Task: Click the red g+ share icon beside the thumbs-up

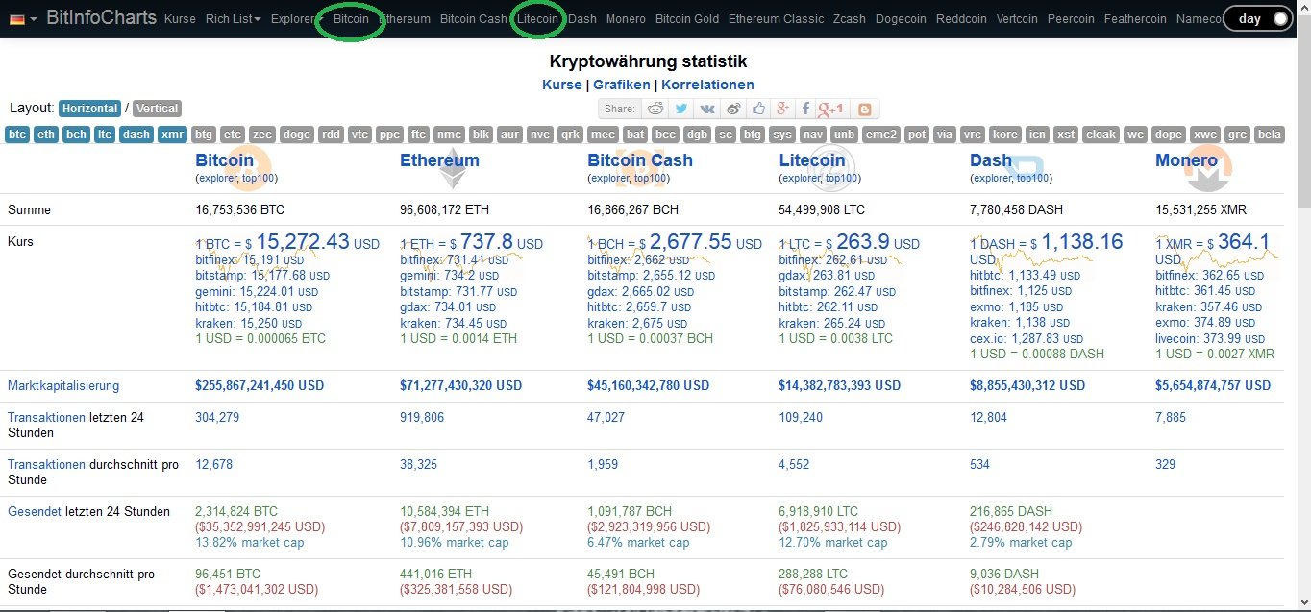Action: [x=783, y=109]
